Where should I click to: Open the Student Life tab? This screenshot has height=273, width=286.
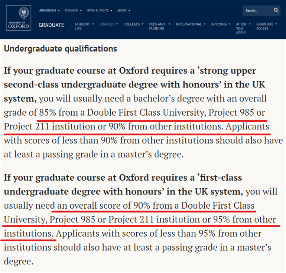pos(82,26)
